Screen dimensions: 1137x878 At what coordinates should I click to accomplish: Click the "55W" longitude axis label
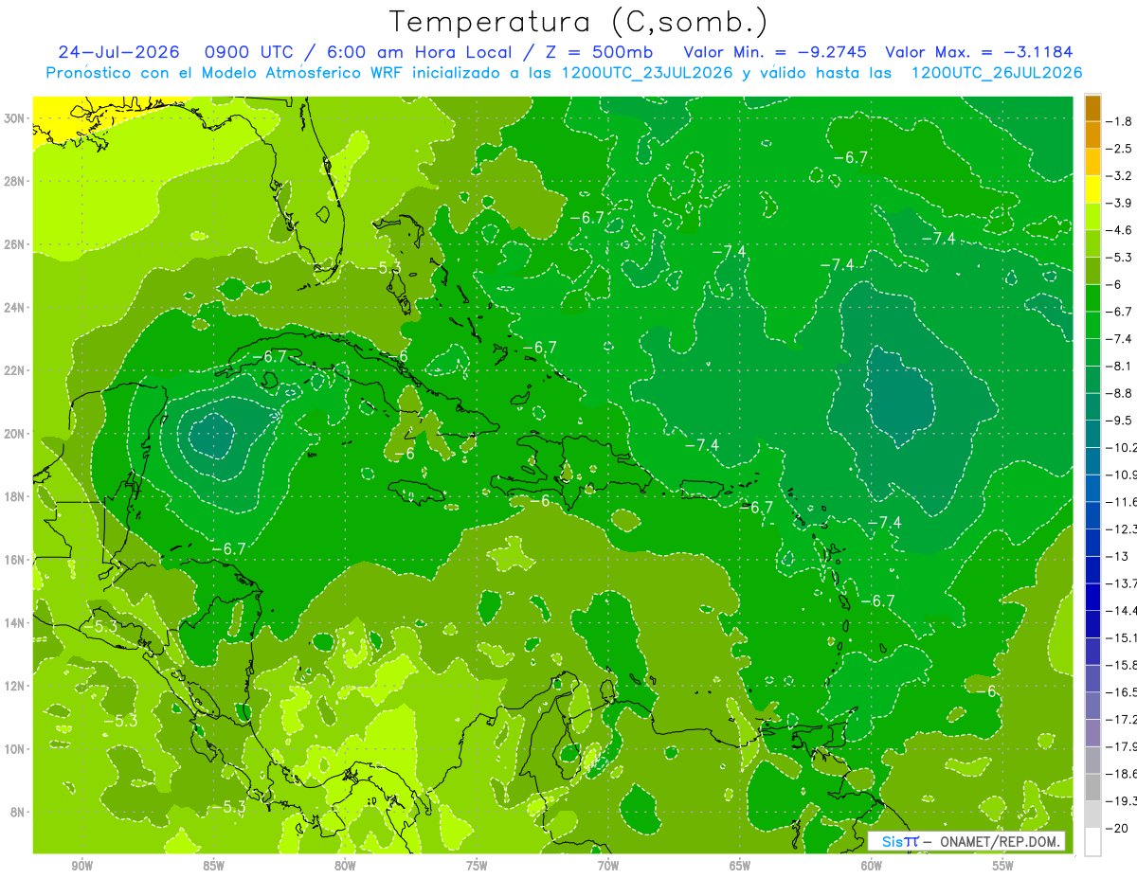(1002, 865)
